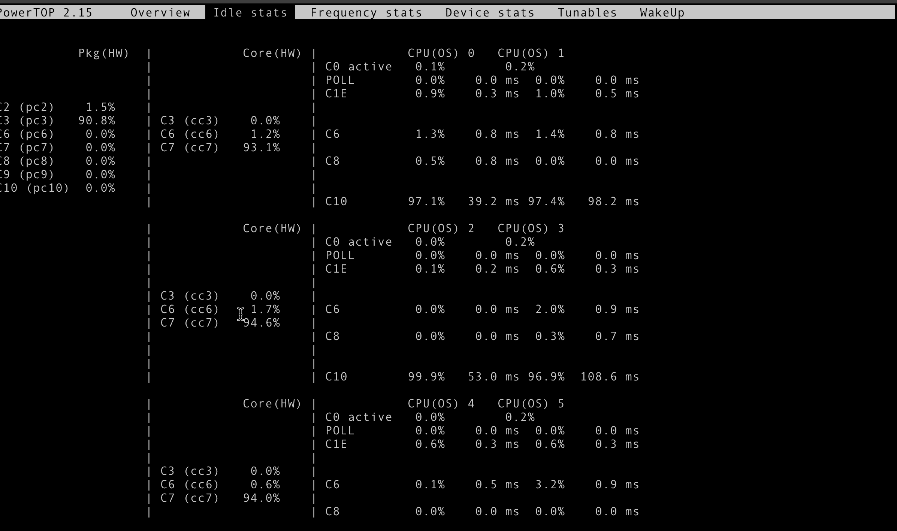This screenshot has width=897, height=531.
Task: Click the CPU(OS) 2 header
Action: click(x=441, y=228)
